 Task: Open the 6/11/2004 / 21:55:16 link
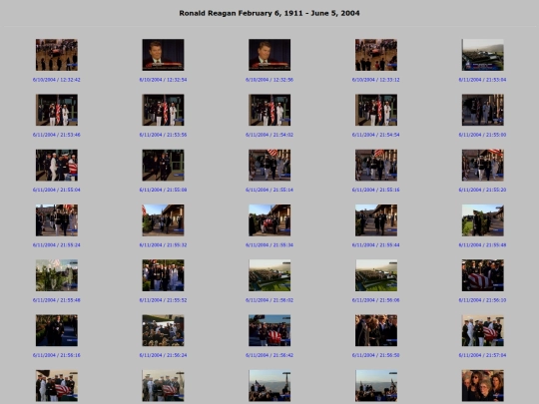pyautogui.click(x=375, y=190)
